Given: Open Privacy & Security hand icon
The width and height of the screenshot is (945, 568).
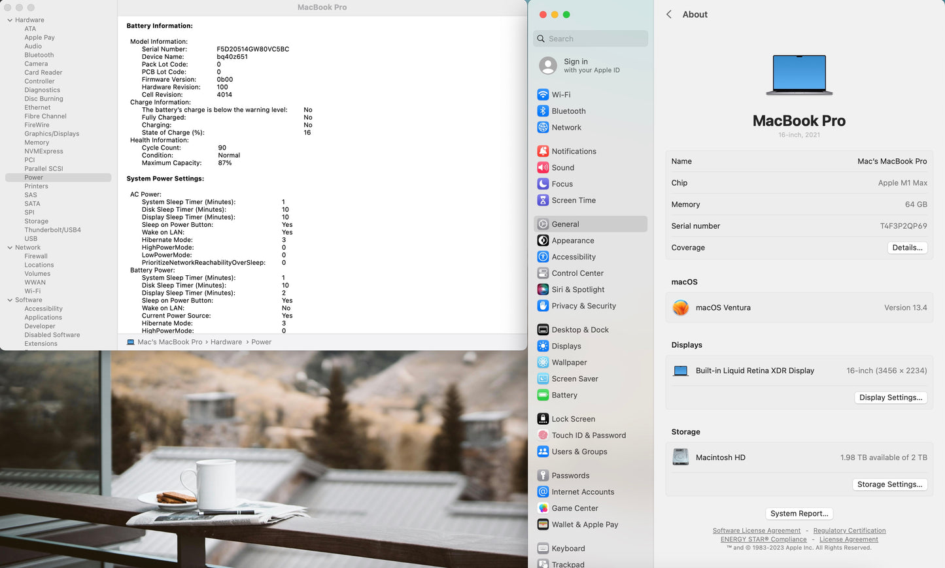Looking at the screenshot, I should pos(543,306).
